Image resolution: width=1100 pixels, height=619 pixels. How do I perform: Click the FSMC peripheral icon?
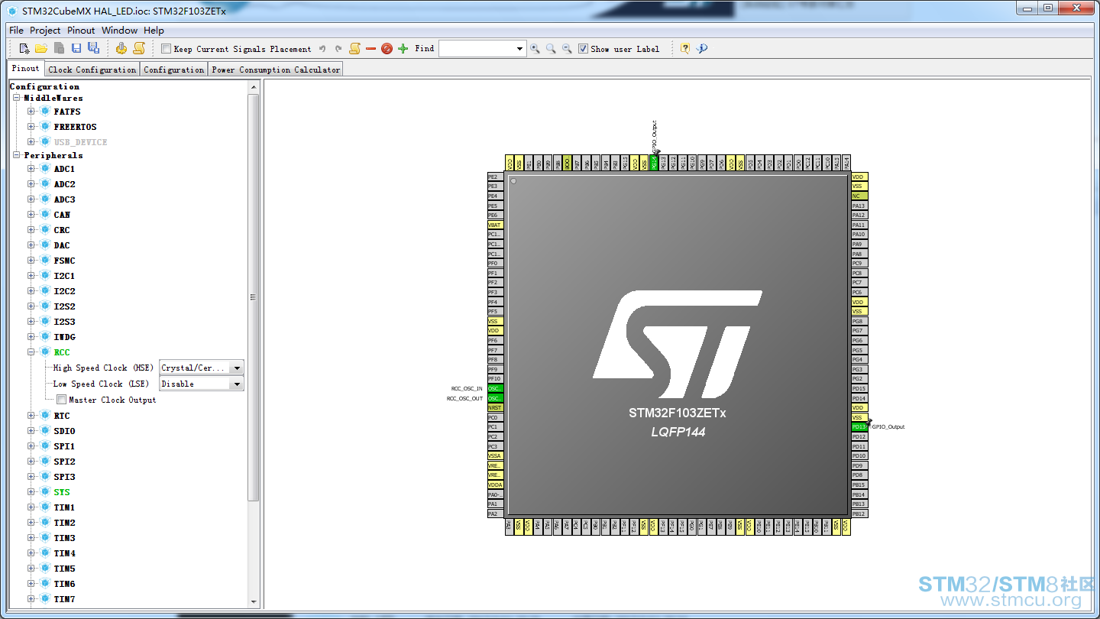pyautogui.click(x=45, y=261)
